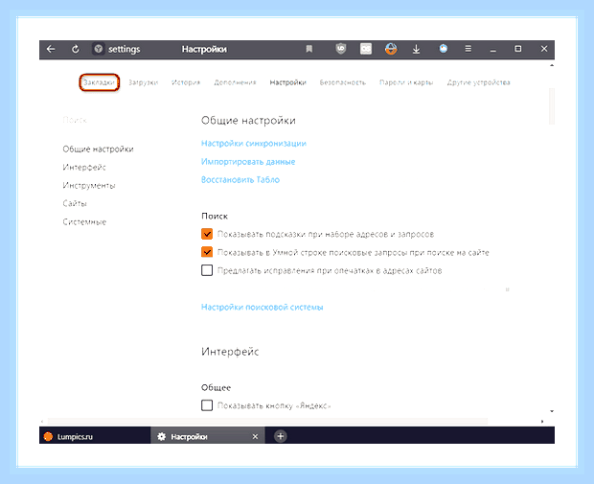The image size is (594, 484).
Task: Click the vertical scrollbar up arrow
Action: pos(552,65)
